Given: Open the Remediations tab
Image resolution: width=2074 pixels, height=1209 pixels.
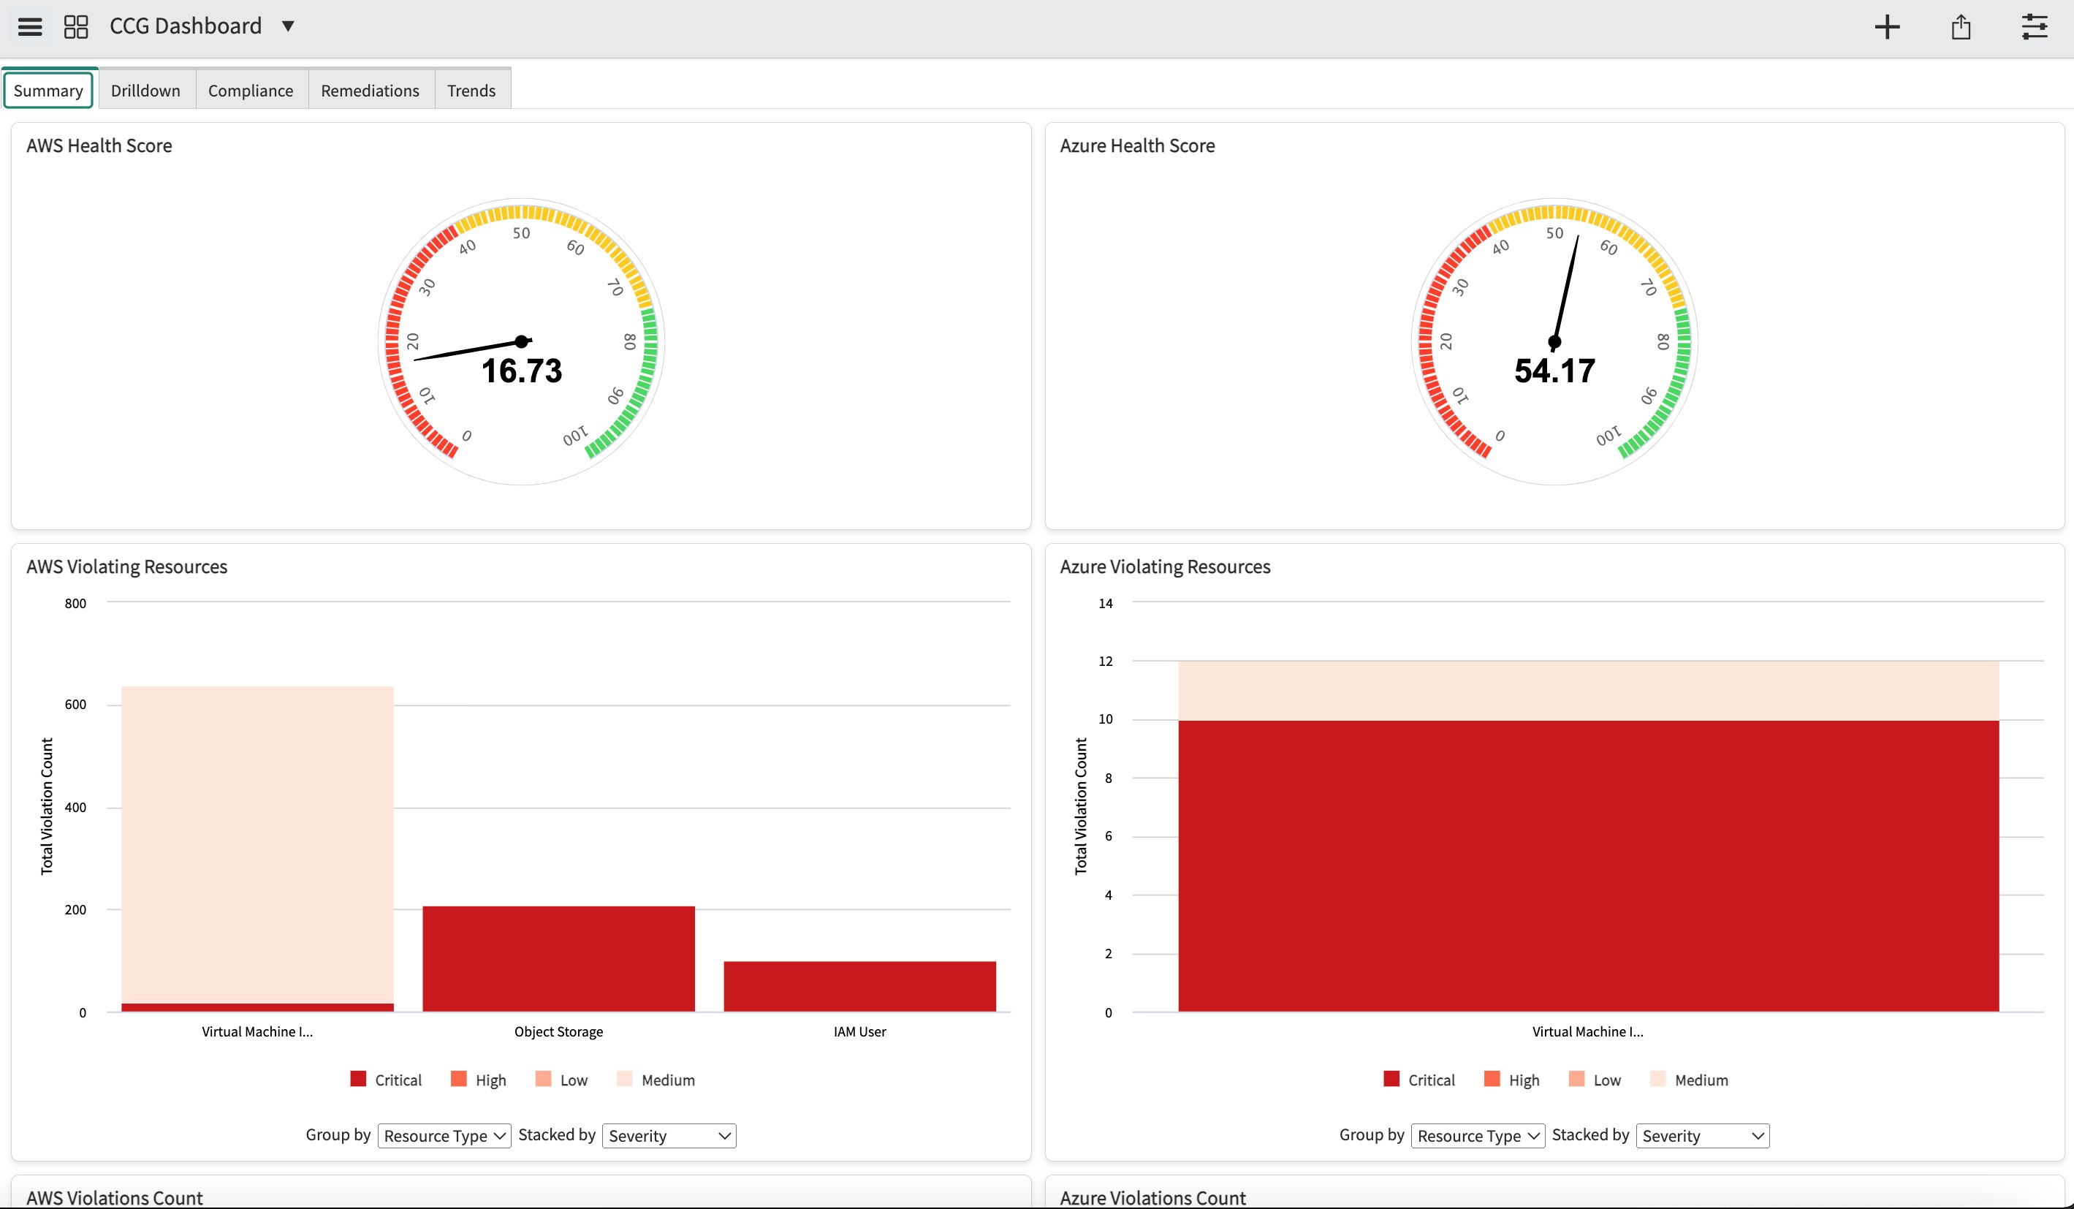Looking at the screenshot, I should coord(370,90).
